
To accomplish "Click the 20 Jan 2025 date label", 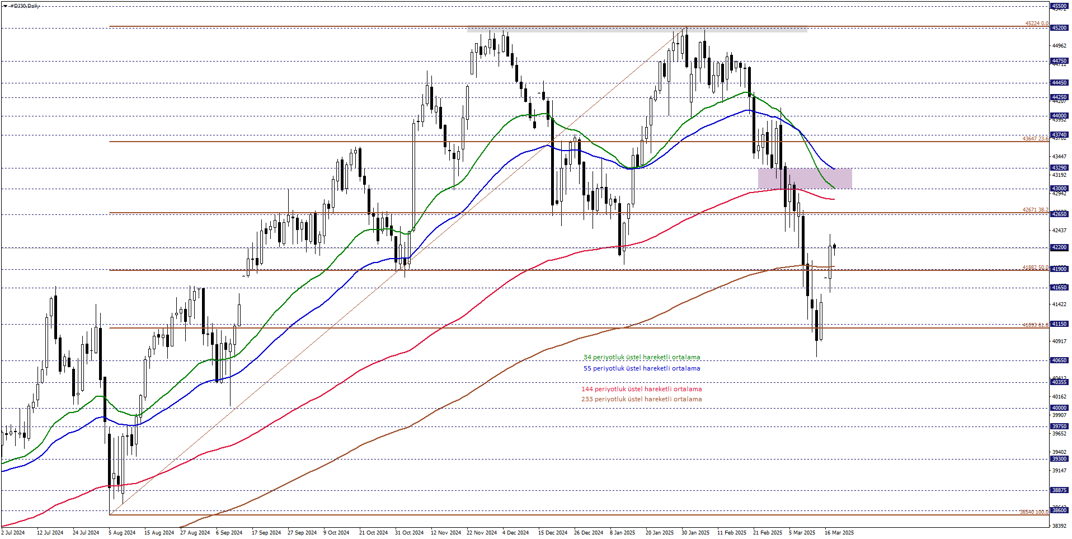I will click(x=660, y=533).
